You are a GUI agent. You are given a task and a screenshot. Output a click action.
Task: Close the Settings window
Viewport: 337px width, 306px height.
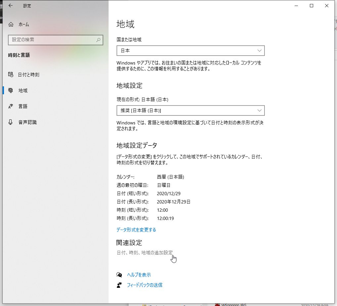pyautogui.click(x=327, y=6)
